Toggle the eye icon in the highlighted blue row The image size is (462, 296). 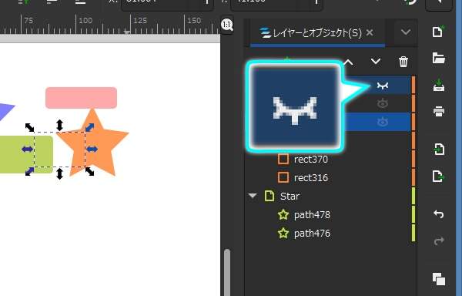point(383,122)
